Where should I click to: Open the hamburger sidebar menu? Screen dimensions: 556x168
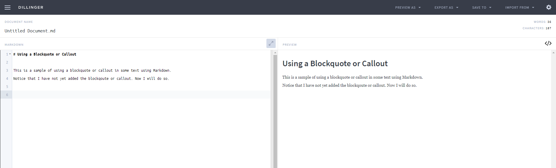point(8,8)
